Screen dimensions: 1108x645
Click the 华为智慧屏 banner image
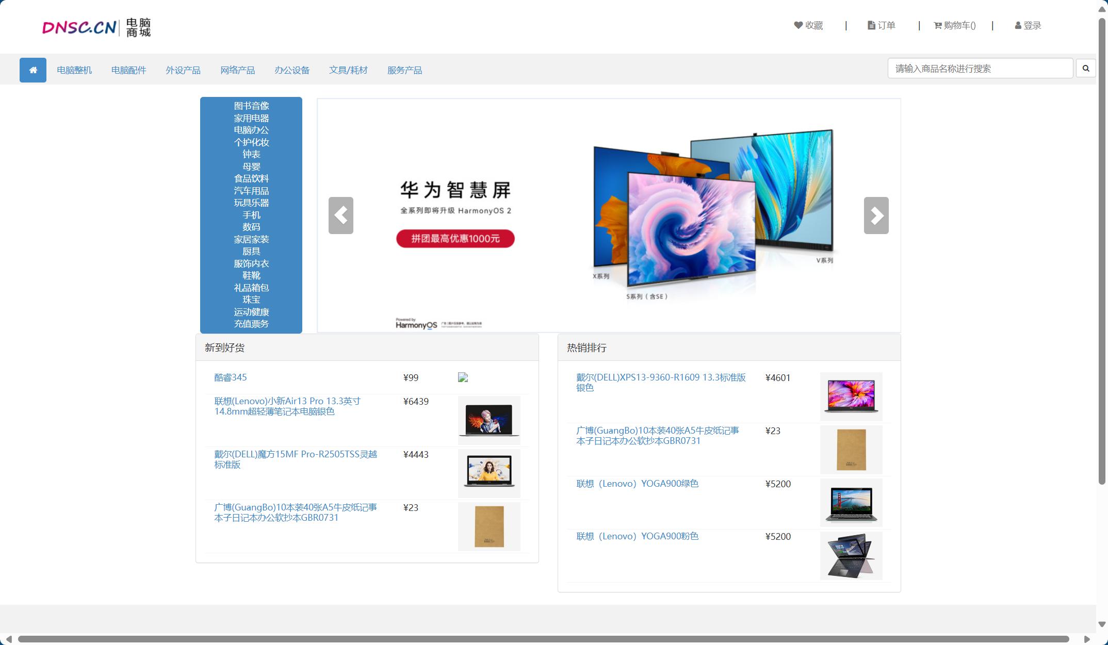609,216
